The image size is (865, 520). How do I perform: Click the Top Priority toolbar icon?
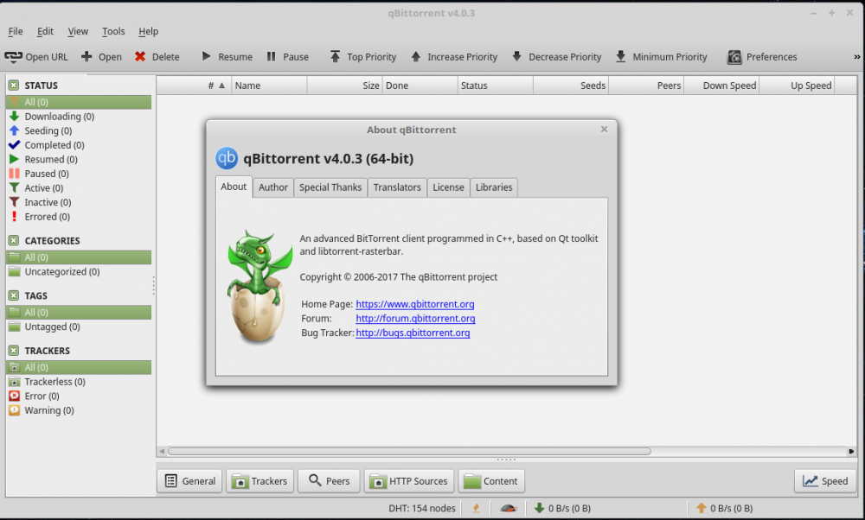pyautogui.click(x=335, y=56)
